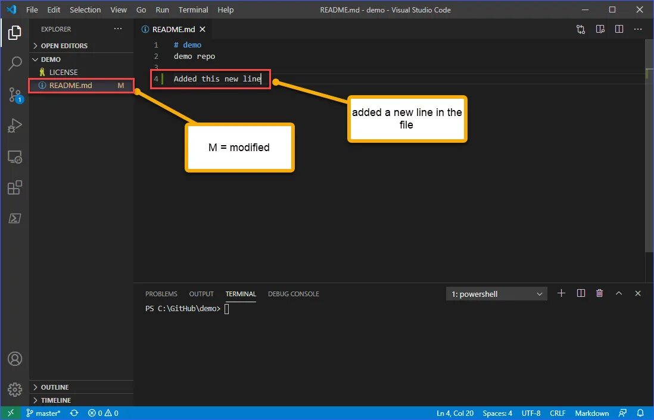Click the remote window indicator in status bar
The image size is (654, 420).
tap(11, 413)
